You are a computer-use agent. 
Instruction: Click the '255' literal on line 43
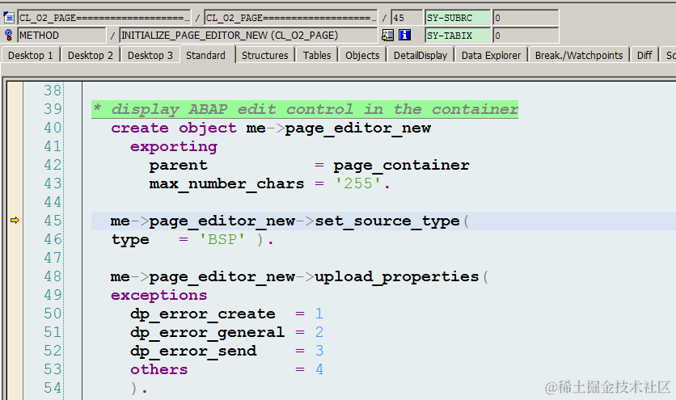(x=358, y=183)
